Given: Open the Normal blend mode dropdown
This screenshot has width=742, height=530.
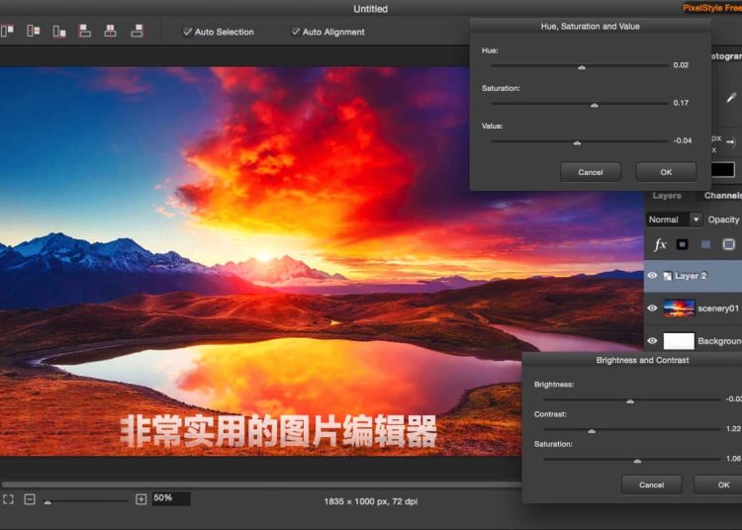Looking at the screenshot, I should tap(674, 220).
